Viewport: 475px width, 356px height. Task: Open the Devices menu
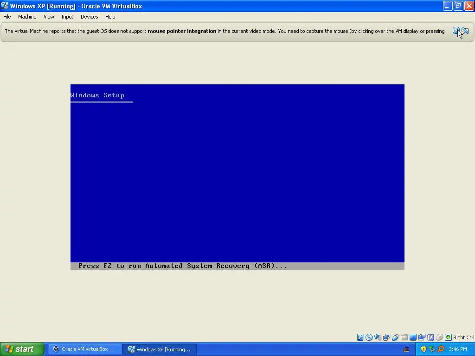90,17
